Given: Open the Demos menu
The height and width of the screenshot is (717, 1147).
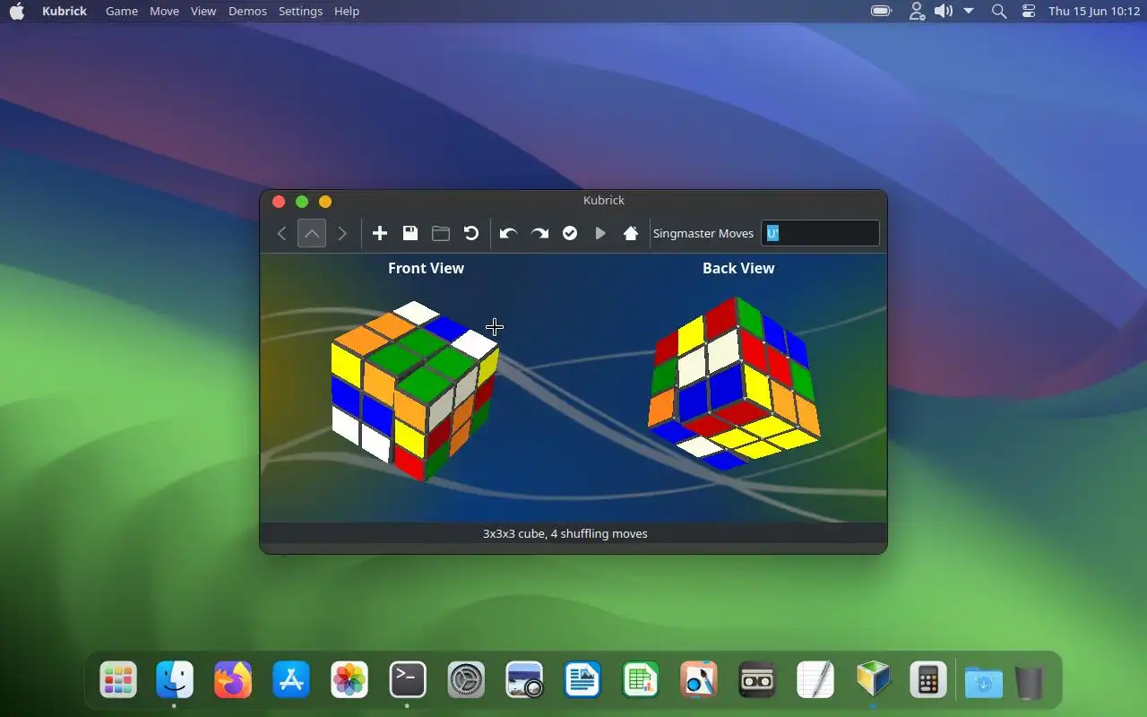Looking at the screenshot, I should click(x=247, y=11).
